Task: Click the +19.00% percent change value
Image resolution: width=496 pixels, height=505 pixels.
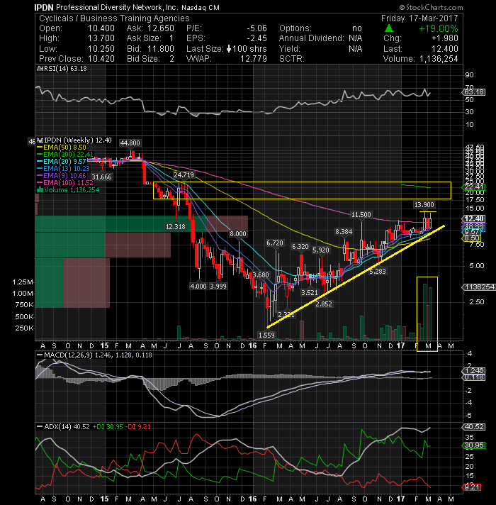Action: pos(438,28)
